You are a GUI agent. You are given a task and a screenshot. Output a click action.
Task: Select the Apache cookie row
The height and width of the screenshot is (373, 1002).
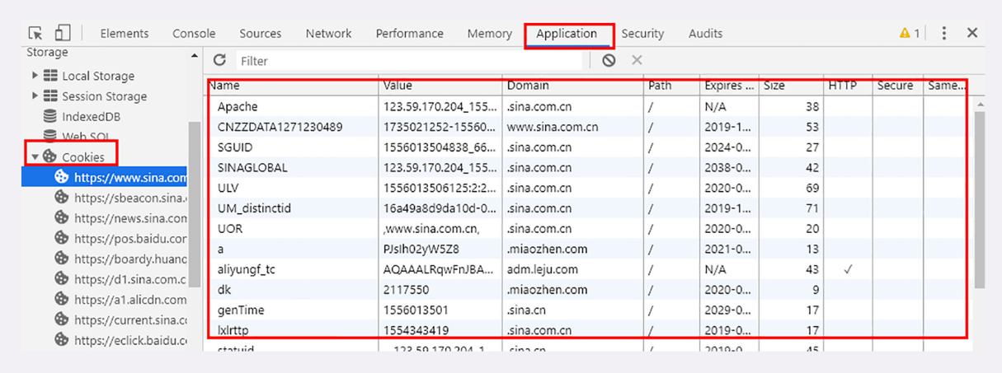[x=586, y=106]
